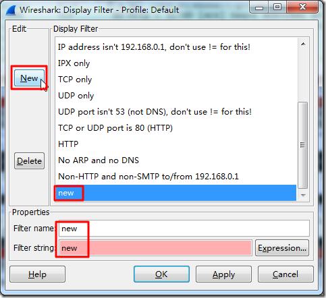Viewport: 326px width, 298px height.
Task: Select the "IPX only" filter
Action: pyautogui.click(x=175, y=63)
